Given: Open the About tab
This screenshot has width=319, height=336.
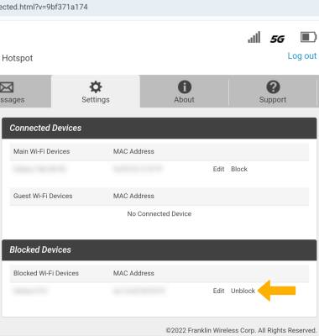Looking at the screenshot, I should coord(184,92).
